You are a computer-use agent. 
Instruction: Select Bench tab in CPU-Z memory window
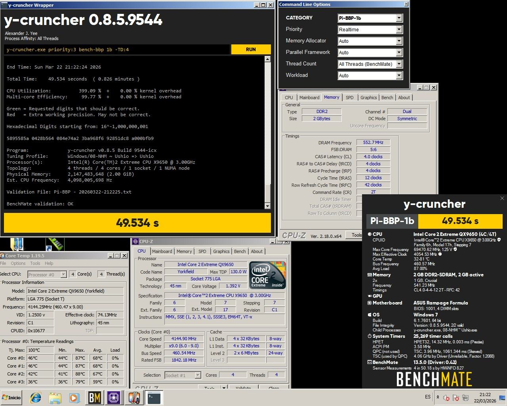(387, 98)
